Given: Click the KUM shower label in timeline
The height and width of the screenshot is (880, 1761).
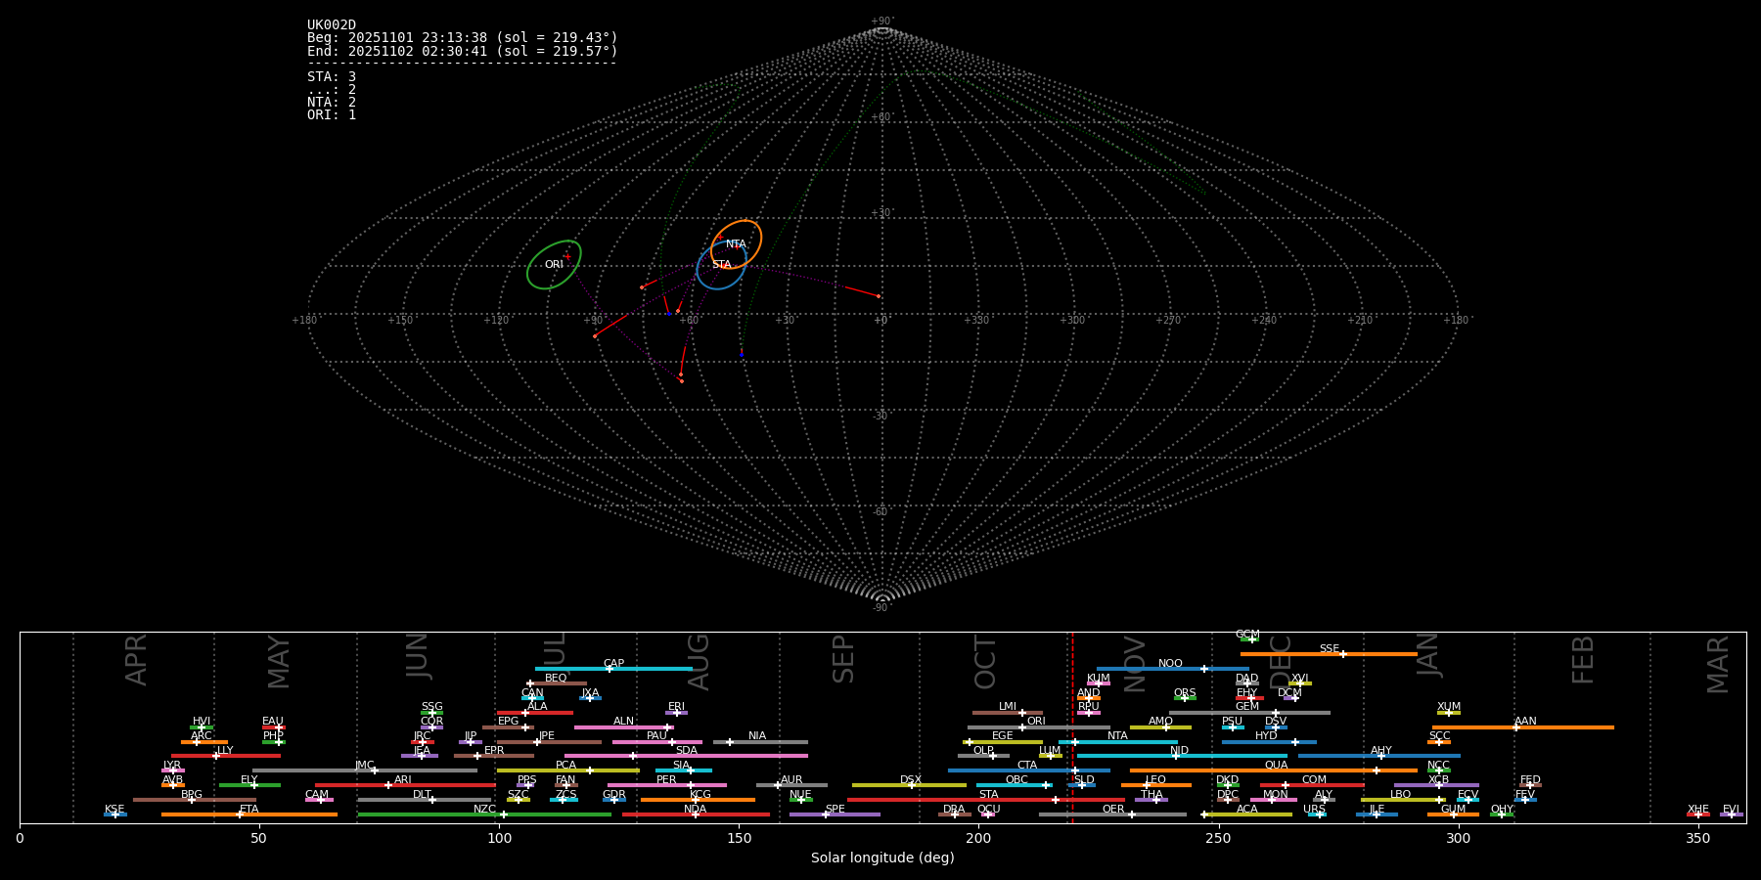Looking at the screenshot, I should coord(1099,679).
